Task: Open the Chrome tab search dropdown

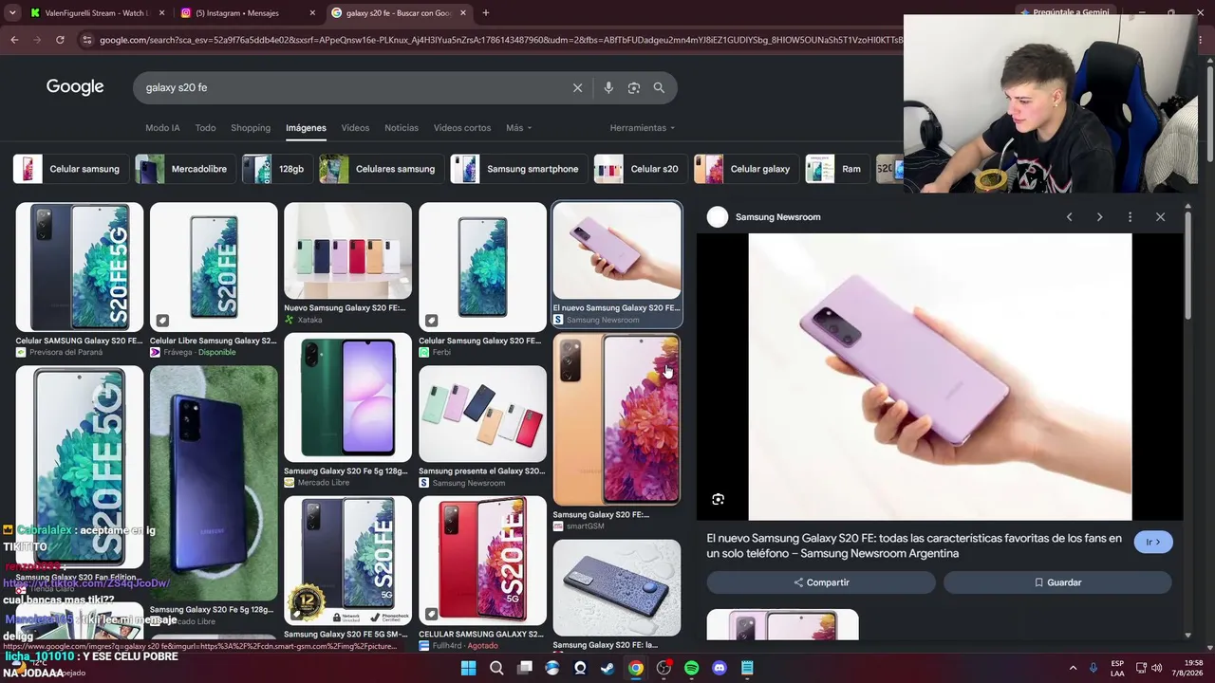Action: 12,13
